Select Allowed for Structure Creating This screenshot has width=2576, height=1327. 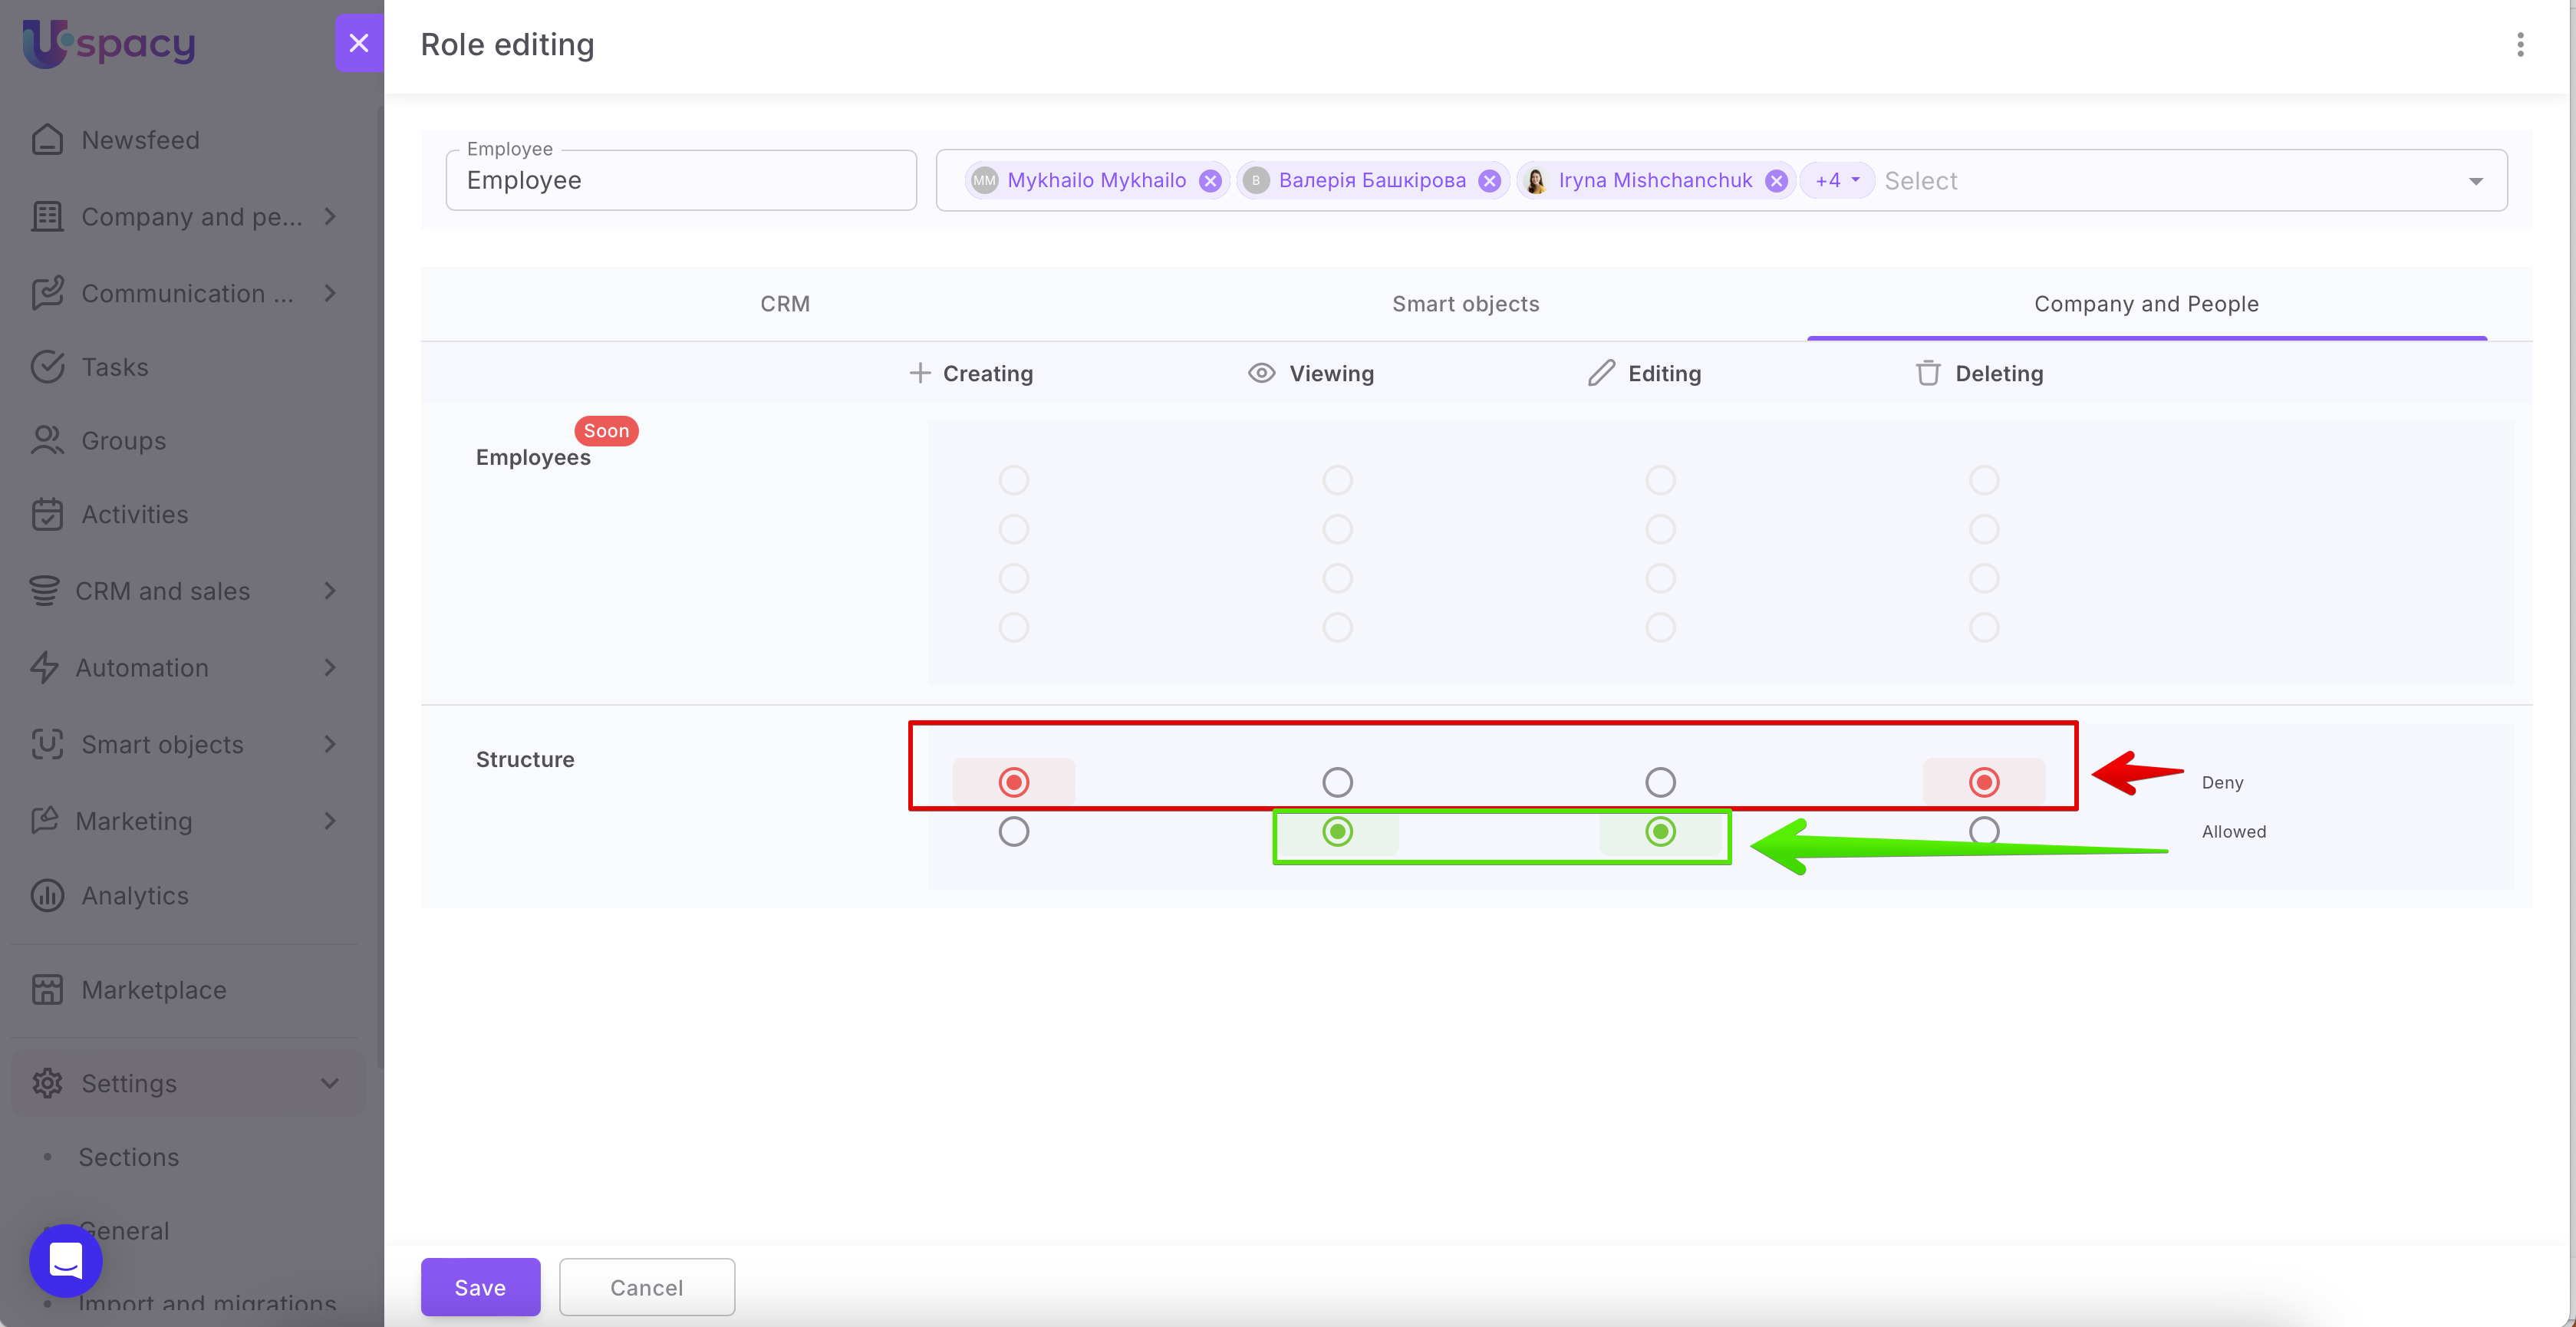pos(1013,831)
